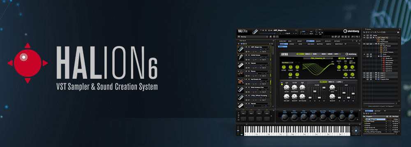Click the Raven instrument slot thumbnail
411x147 pixels.
240,73
